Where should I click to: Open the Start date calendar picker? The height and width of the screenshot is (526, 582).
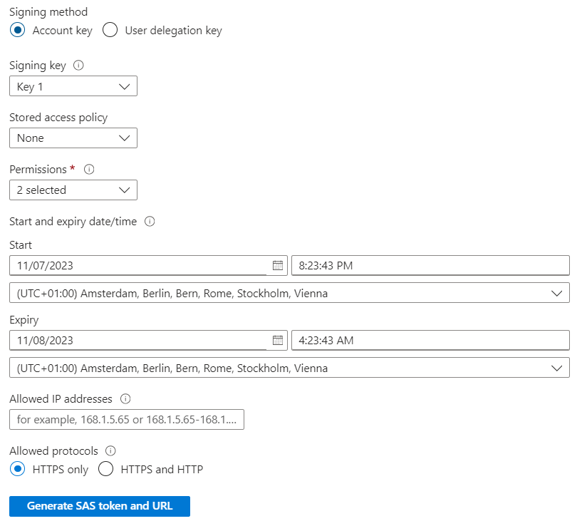(x=278, y=265)
